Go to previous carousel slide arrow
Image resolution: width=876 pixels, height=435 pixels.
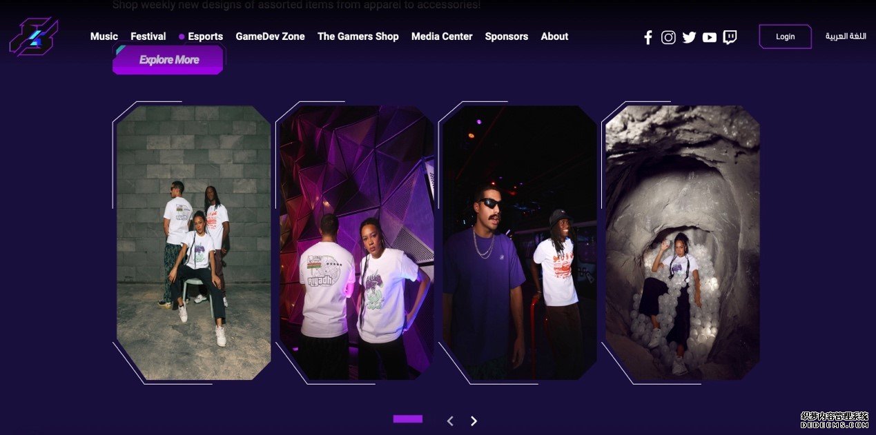click(450, 421)
